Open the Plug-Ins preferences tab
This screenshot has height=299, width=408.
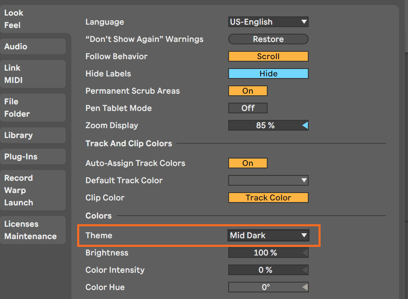pyautogui.click(x=33, y=156)
